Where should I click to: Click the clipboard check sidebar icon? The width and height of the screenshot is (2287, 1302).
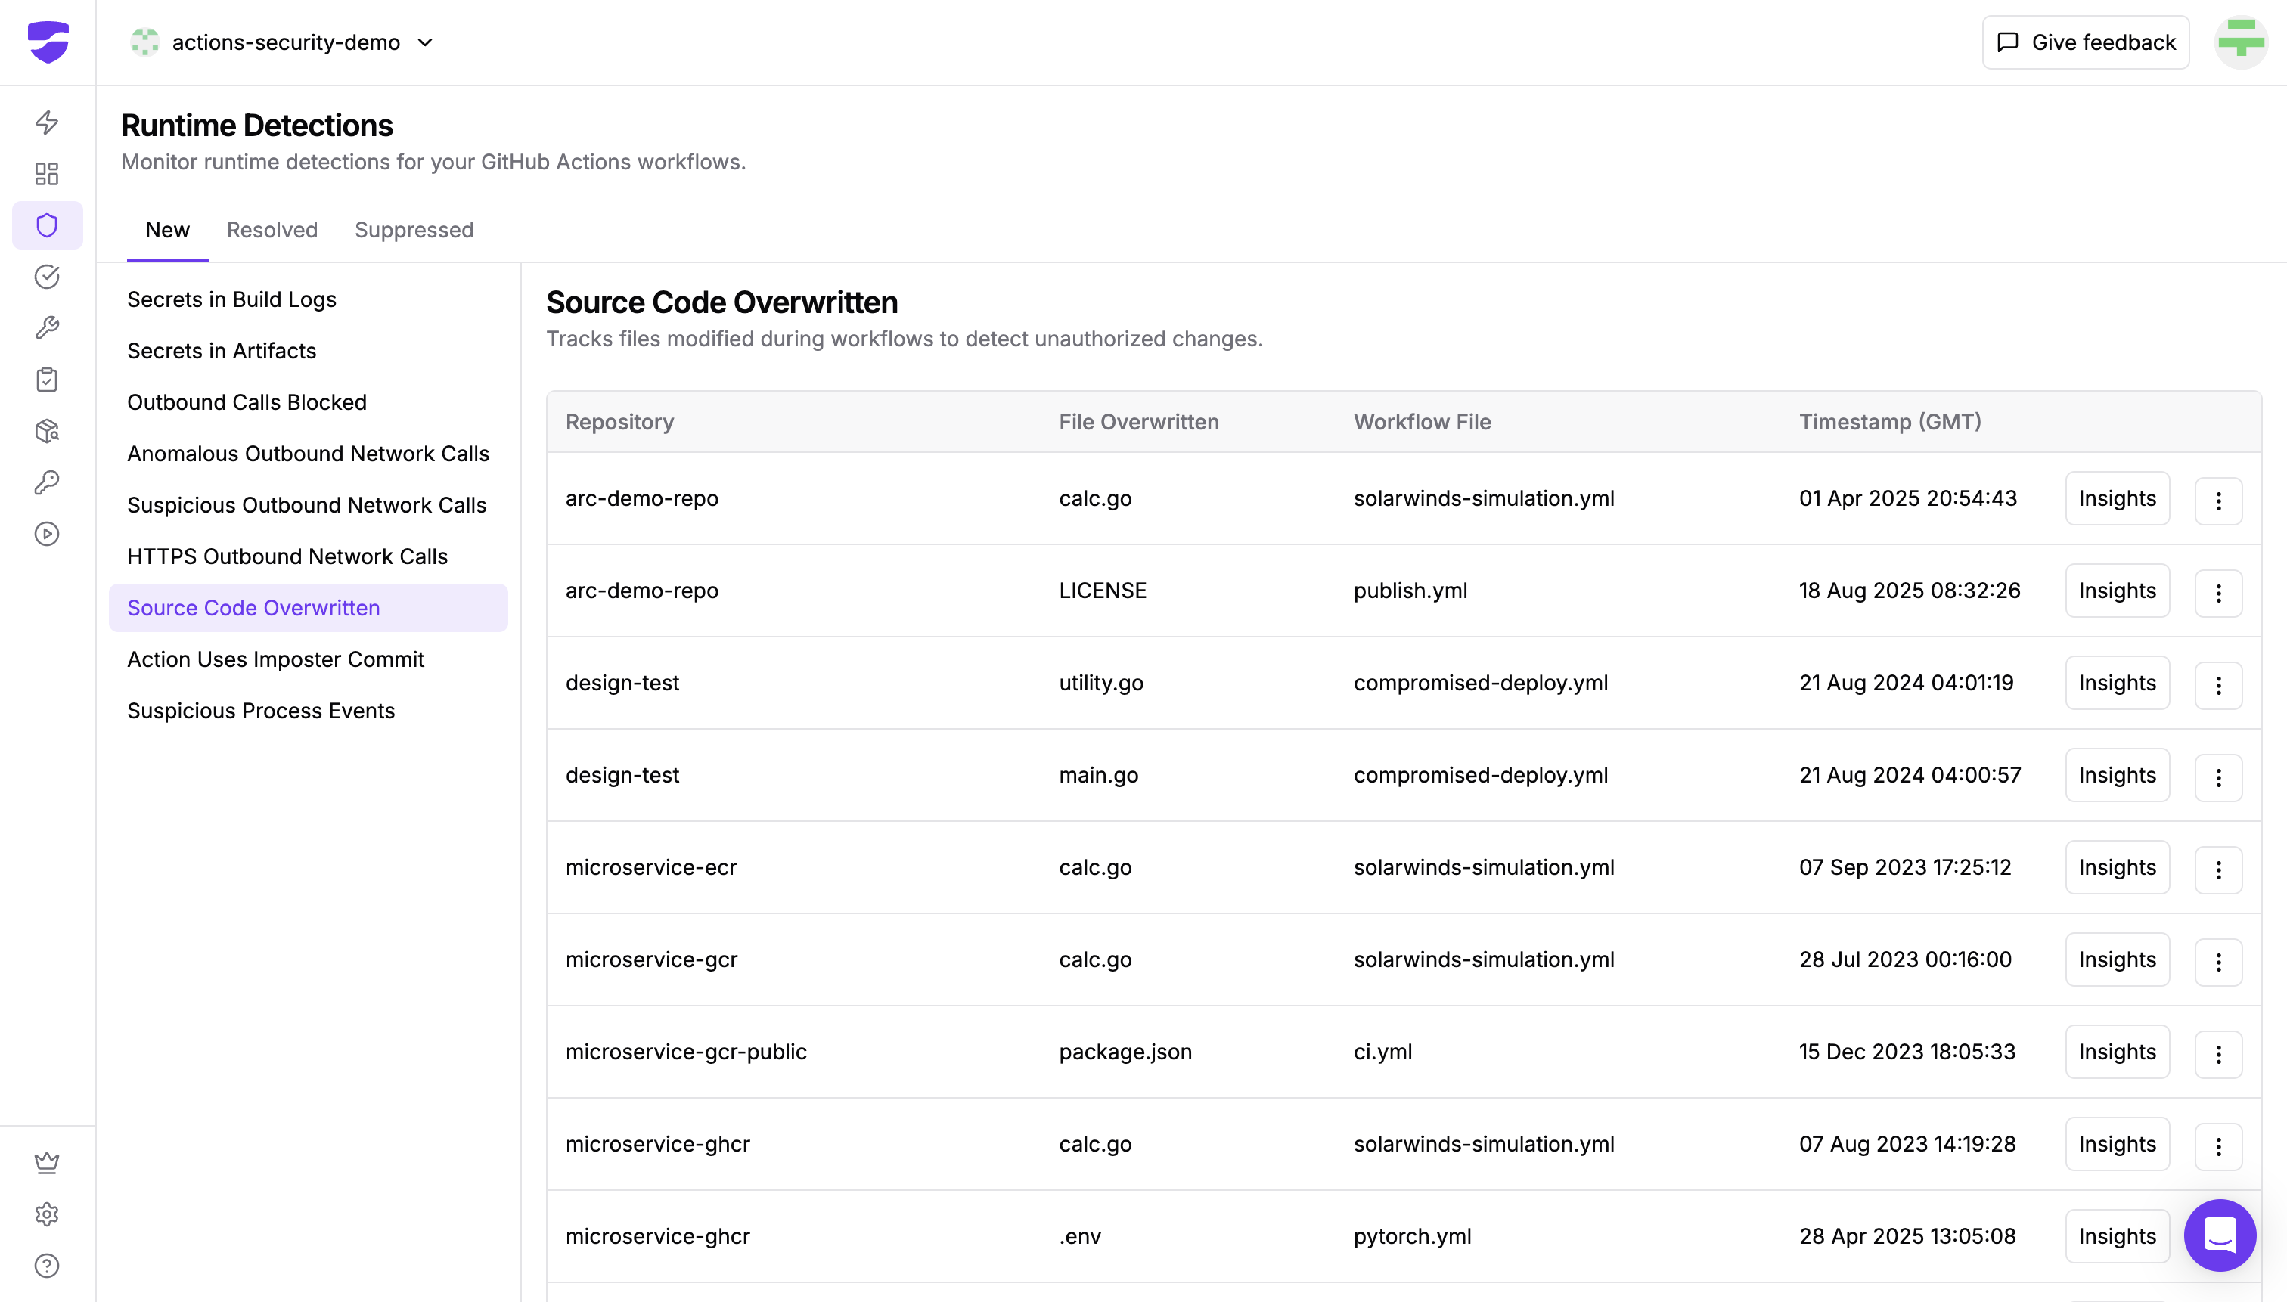pos(46,380)
